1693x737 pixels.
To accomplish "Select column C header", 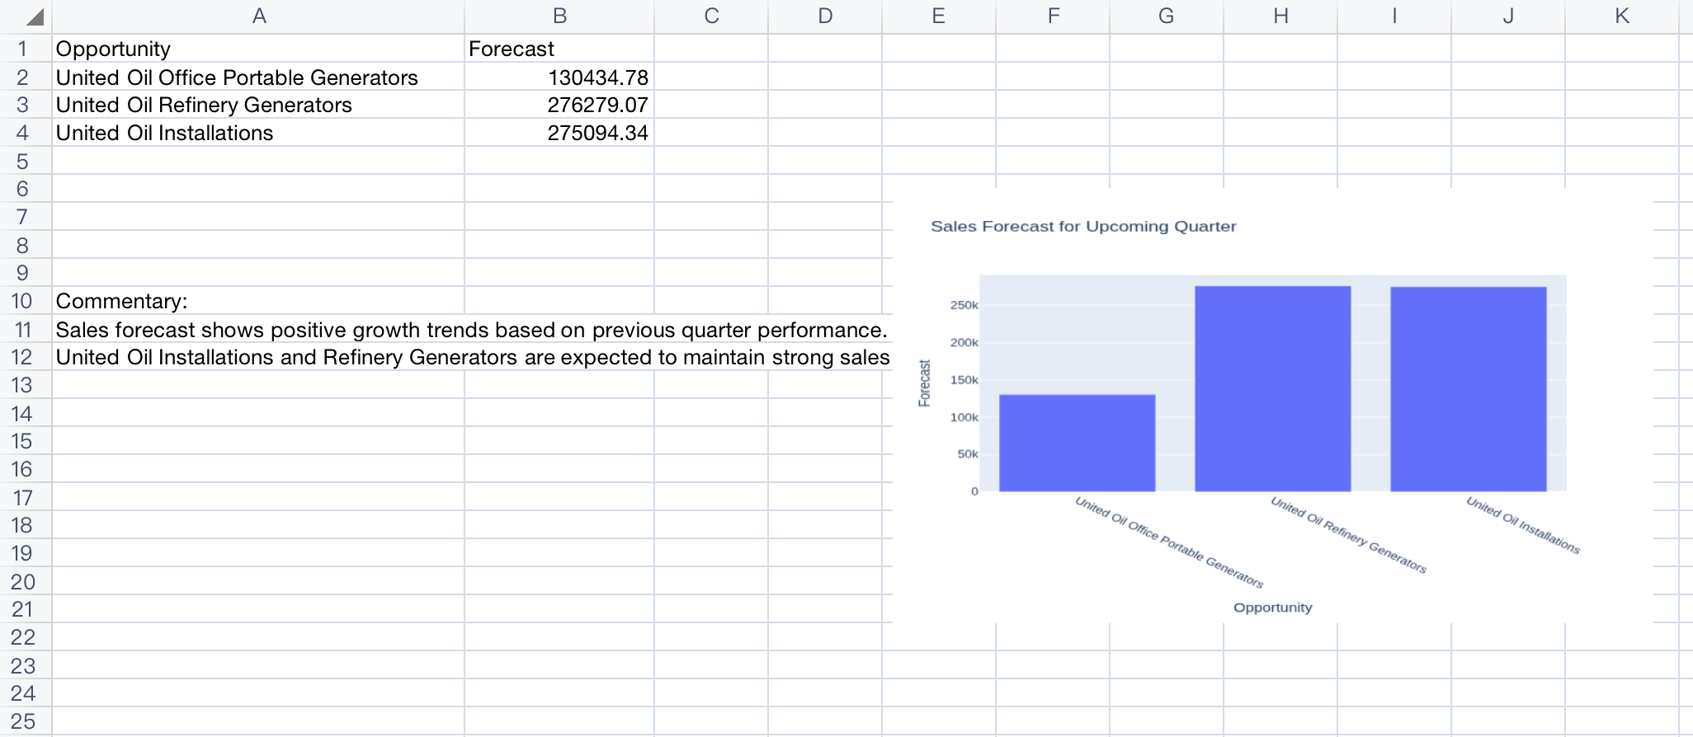I will (711, 16).
